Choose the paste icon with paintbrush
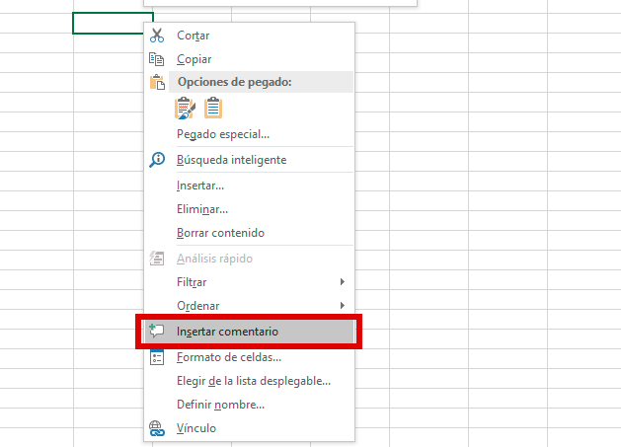The image size is (621, 447). tap(186, 109)
